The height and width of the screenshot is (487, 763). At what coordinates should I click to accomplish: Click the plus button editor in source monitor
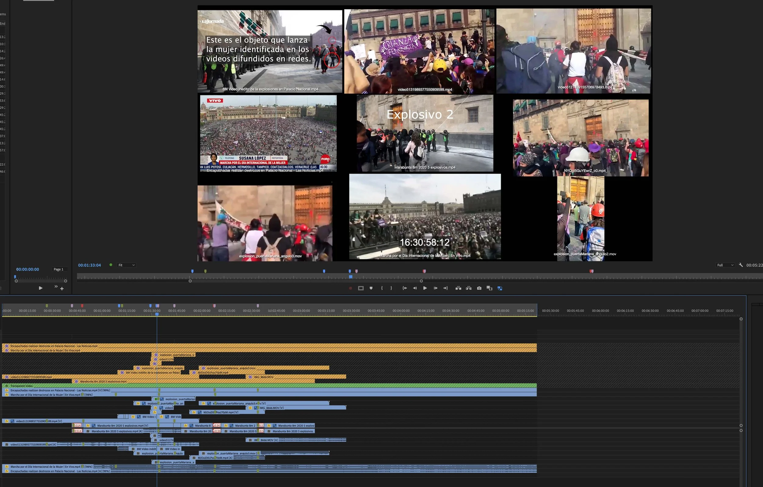(x=62, y=289)
